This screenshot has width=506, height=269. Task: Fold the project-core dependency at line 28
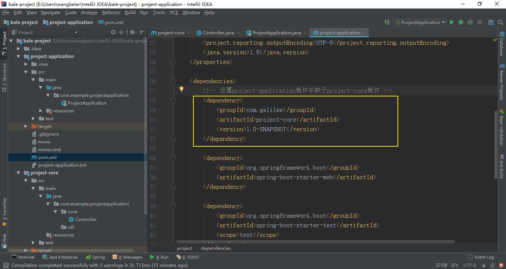tap(173, 100)
